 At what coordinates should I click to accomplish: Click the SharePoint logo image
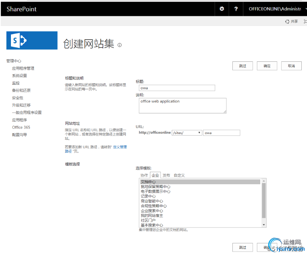click(x=32, y=40)
